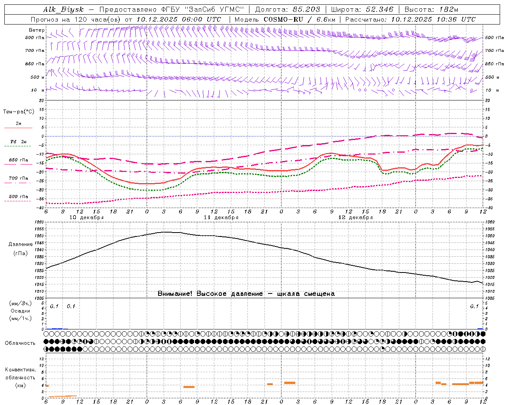Click the date label 11 декабря
This screenshot has width=506, height=405.
tap(221, 218)
